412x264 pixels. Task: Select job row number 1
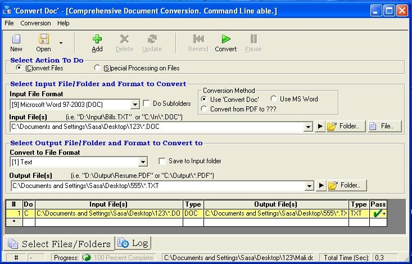coord(14,213)
